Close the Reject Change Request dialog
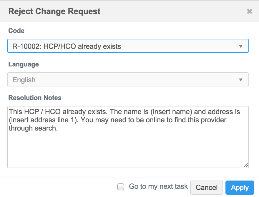This screenshot has height=197, width=259. [249, 11]
